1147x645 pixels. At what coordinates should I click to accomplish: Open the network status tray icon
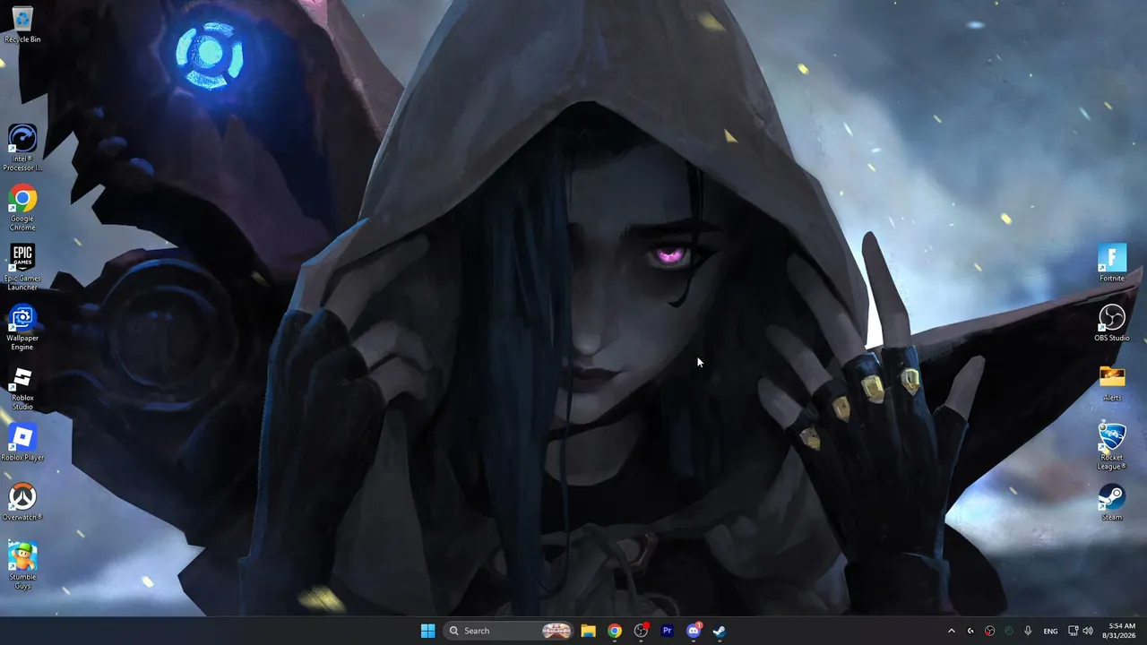(x=1074, y=631)
